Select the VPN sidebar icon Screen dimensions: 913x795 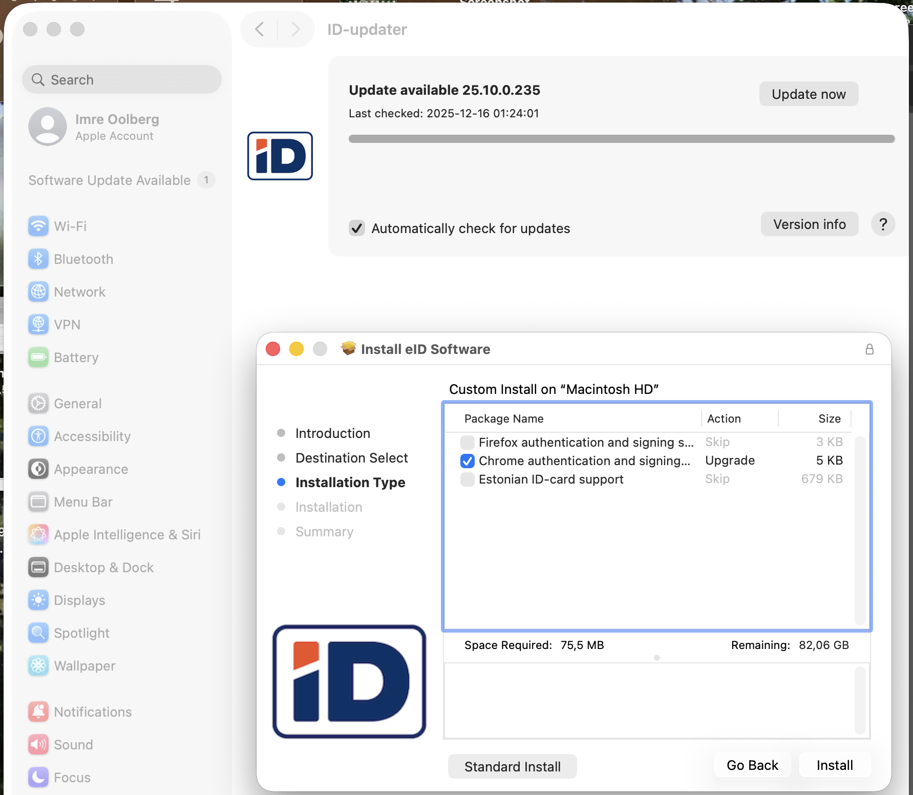point(38,325)
